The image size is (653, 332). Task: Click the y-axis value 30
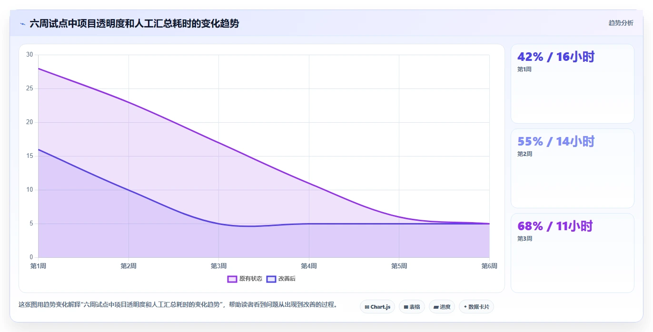(30, 55)
